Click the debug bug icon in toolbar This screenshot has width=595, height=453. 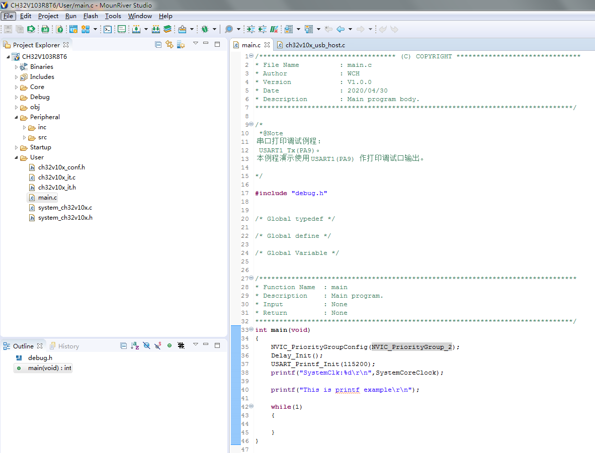click(x=205, y=29)
